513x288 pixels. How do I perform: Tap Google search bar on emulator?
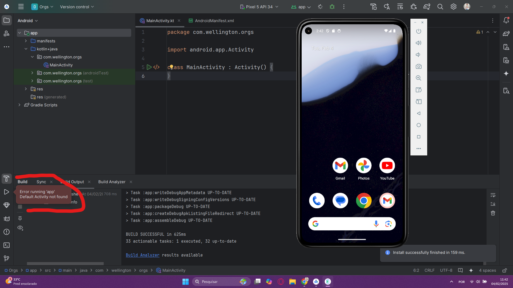pos(352,224)
